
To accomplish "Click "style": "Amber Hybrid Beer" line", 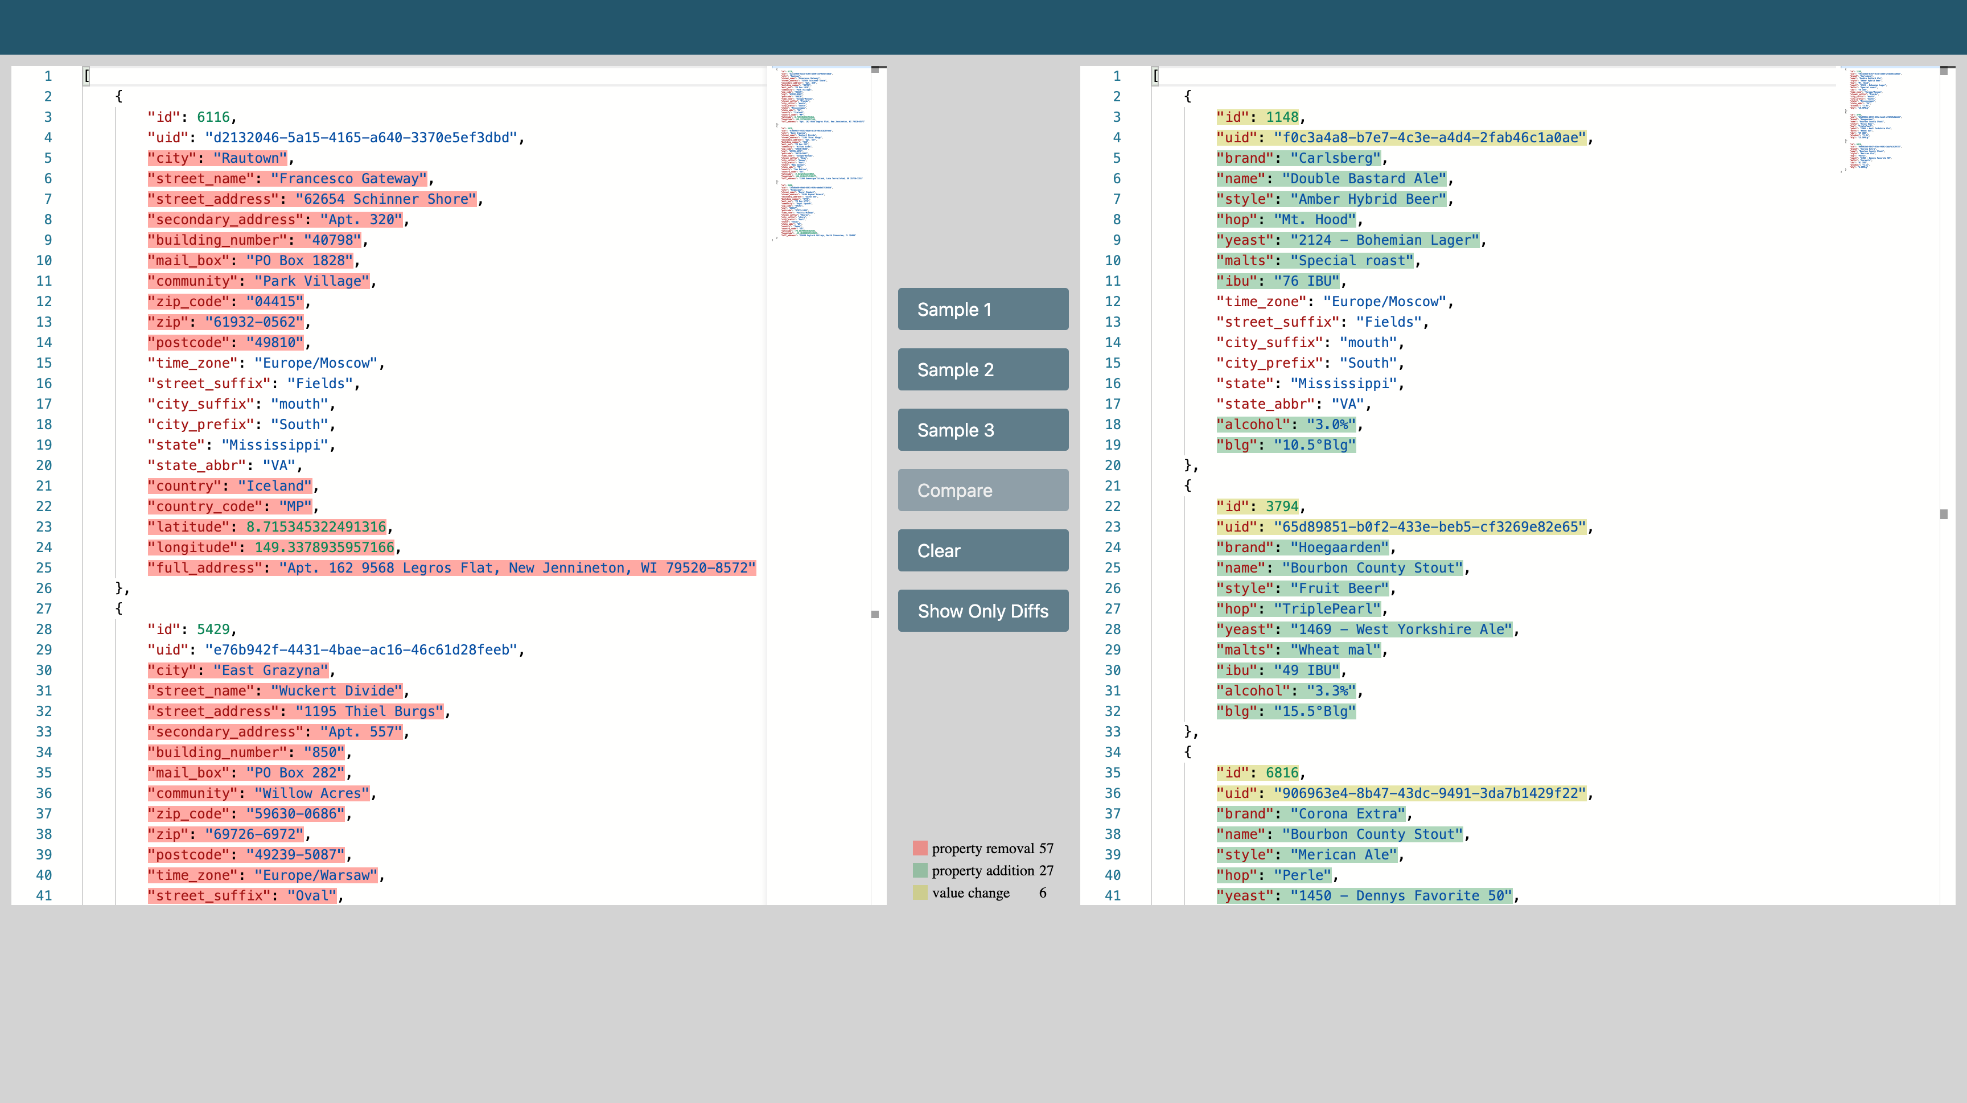I will coord(1332,199).
